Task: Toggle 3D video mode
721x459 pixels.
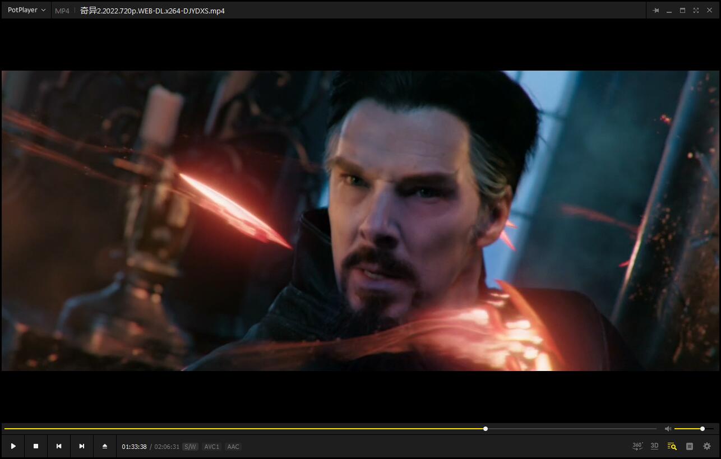Action: click(654, 446)
